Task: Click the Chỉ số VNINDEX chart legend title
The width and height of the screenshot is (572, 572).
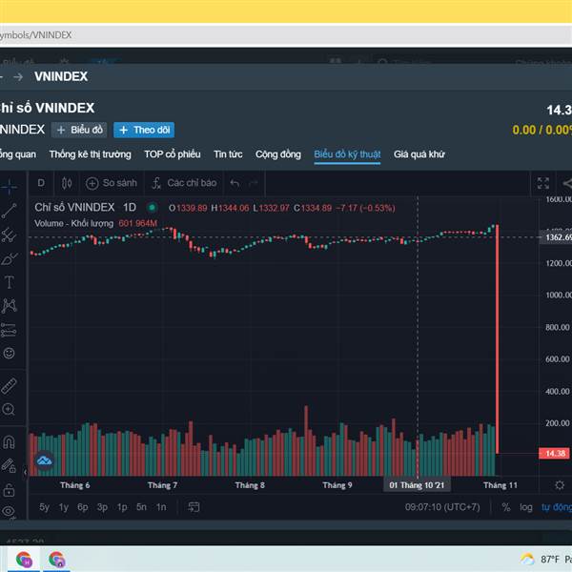Action: click(74, 207)
